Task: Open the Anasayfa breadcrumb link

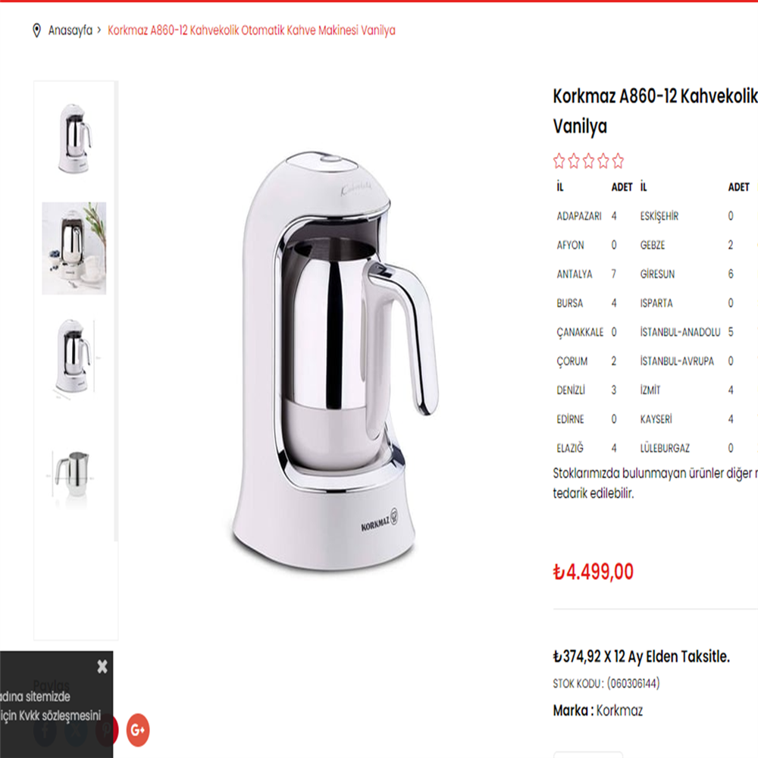Action: [x=70, y=30]
